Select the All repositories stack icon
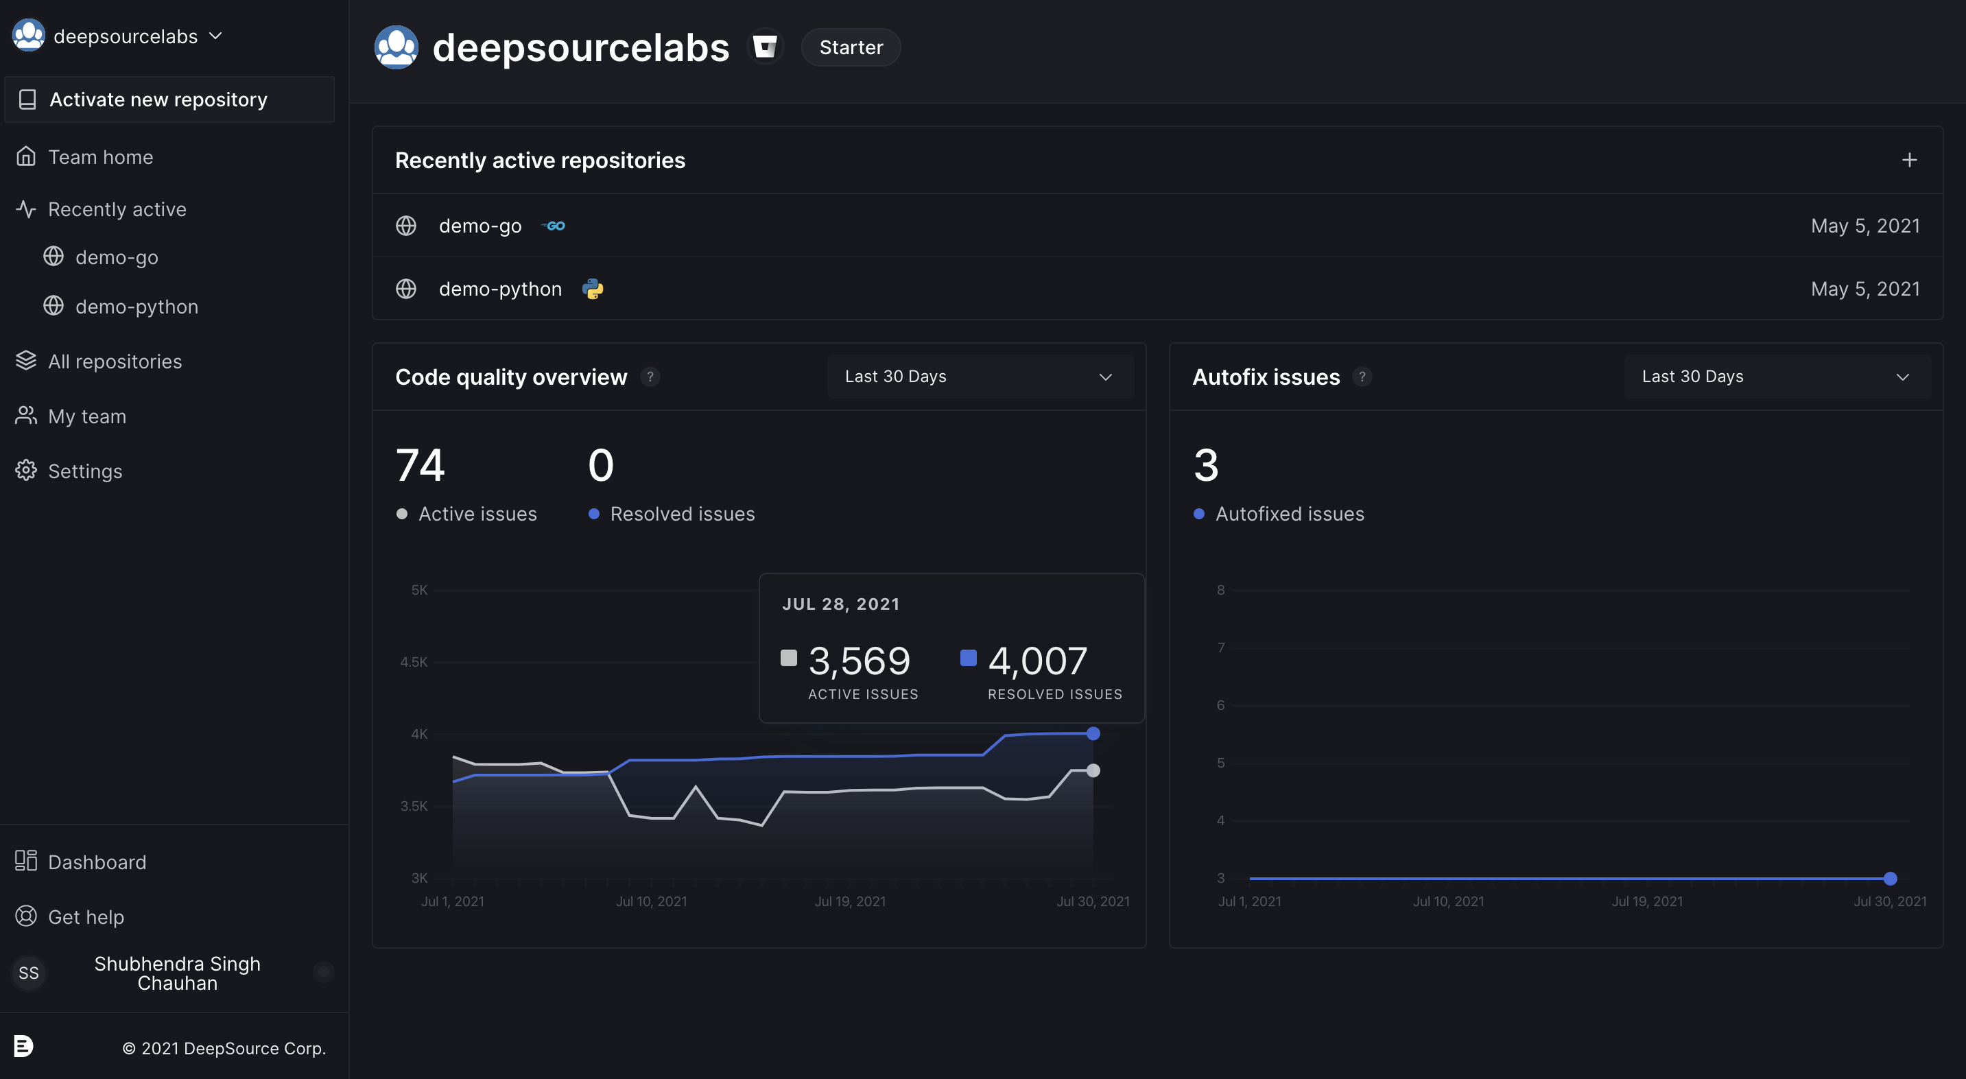The width and height of the screenshot is (1966, 1079). point(26,359)
